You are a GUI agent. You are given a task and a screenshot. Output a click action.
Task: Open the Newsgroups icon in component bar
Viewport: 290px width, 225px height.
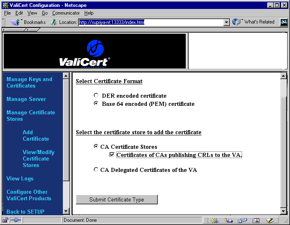(242, 221)
